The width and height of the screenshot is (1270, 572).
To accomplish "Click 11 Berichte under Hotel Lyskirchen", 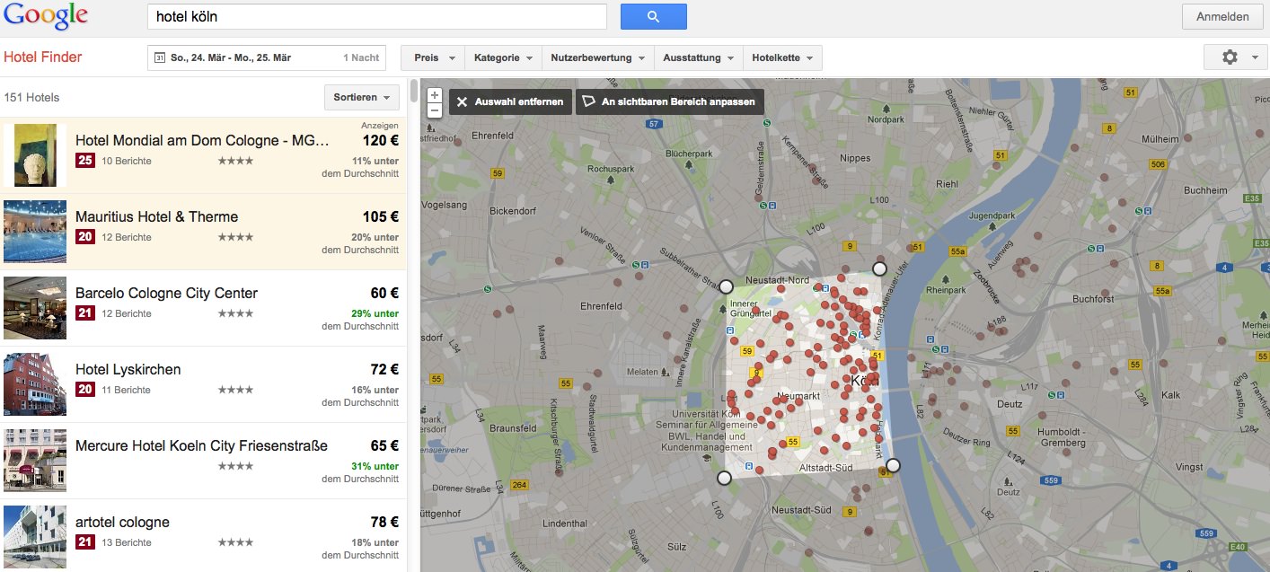I will click(127, 390).
